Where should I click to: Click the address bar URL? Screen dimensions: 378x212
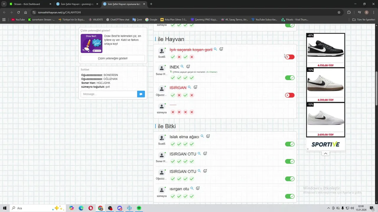coord(59,12)
